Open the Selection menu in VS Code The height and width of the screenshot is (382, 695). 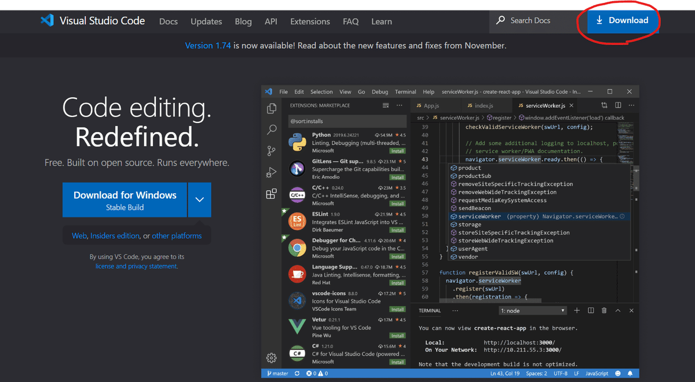coord(321,92)
